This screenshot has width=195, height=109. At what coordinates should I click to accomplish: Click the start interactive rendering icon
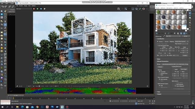click(x=136, y=9)
